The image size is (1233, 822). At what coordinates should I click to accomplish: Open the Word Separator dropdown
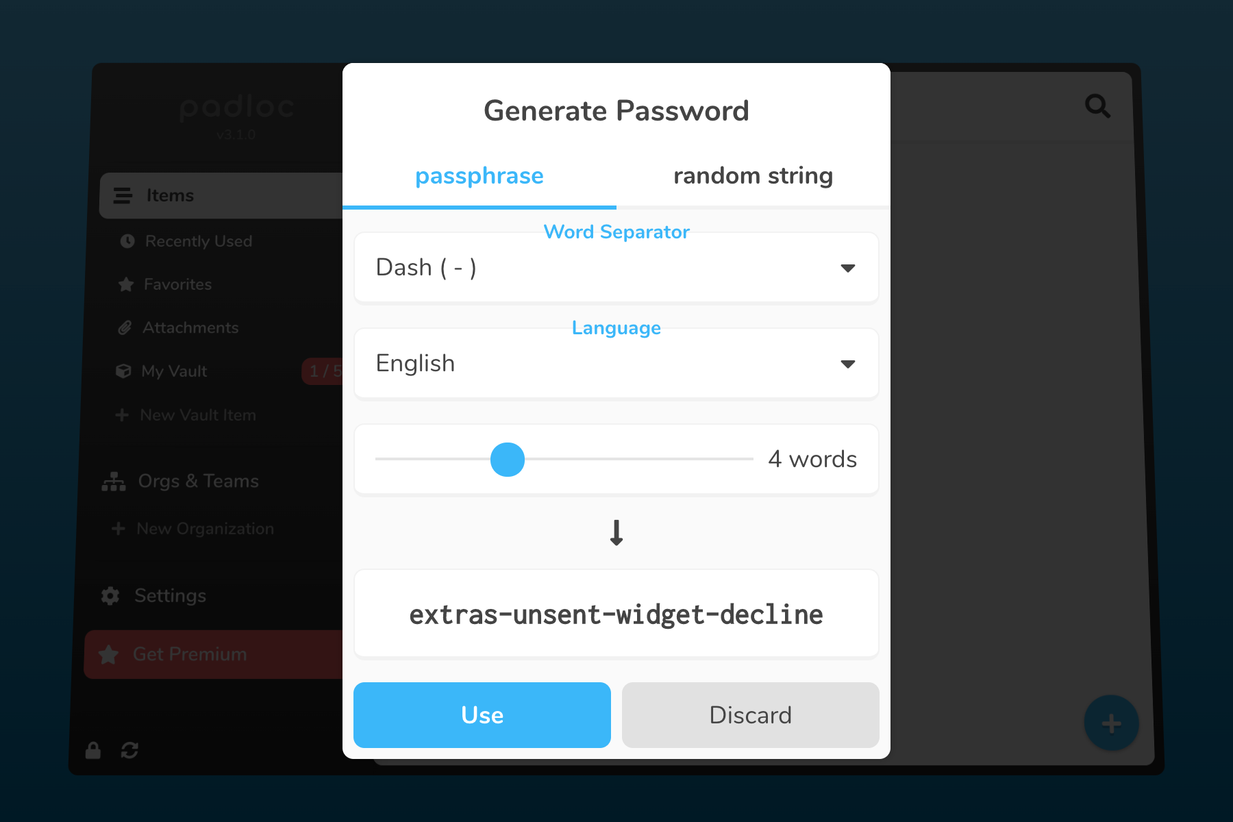pos(616,268)
